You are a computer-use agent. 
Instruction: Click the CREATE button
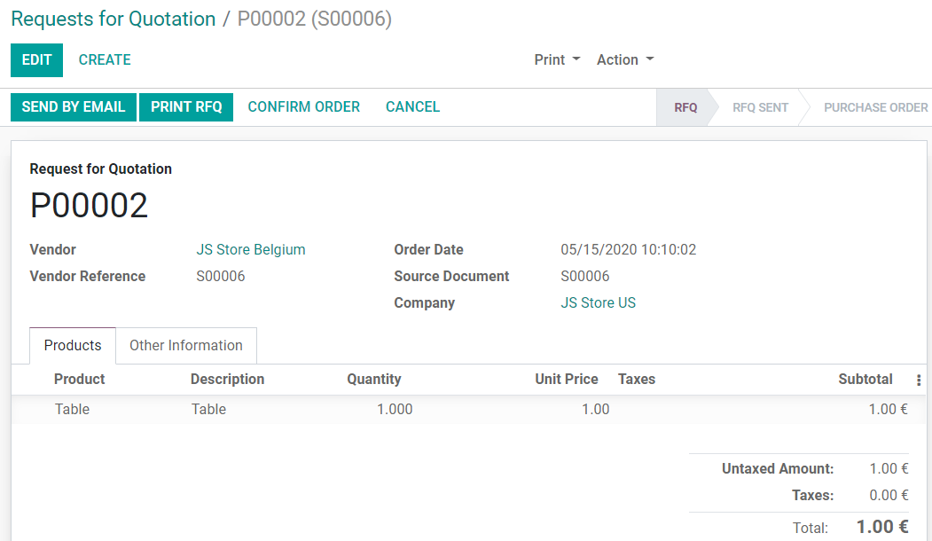(x=104, y=60)
